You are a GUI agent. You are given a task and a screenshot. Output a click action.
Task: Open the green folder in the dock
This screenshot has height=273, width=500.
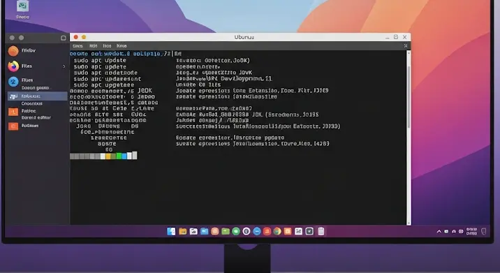226,231
